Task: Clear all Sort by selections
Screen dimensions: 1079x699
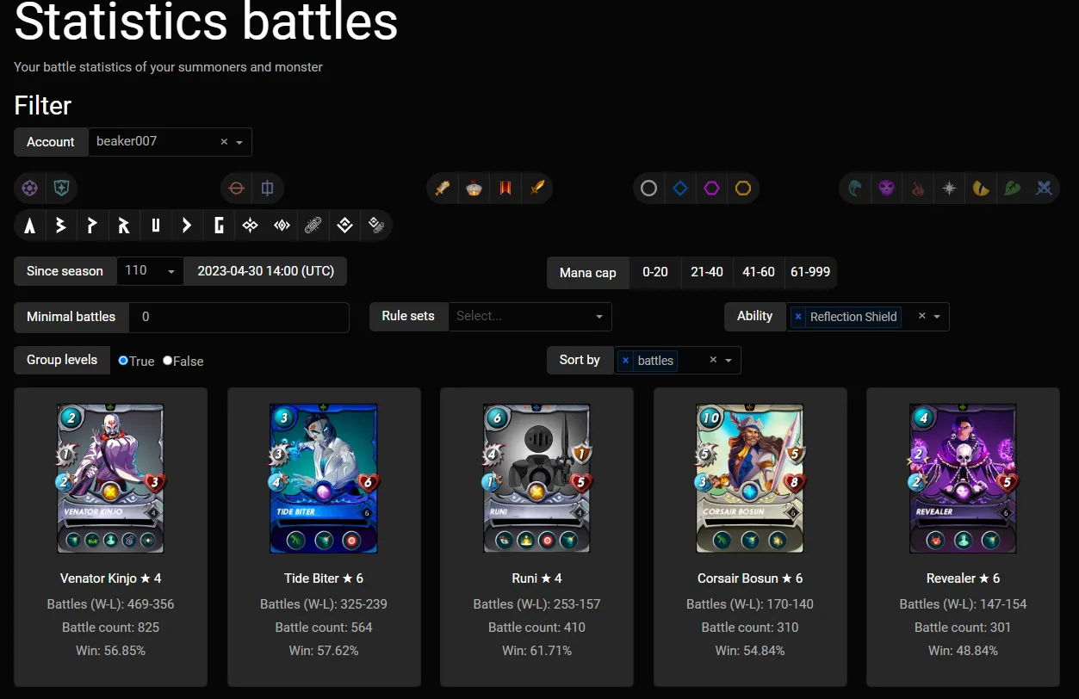Action: (713, 360)
